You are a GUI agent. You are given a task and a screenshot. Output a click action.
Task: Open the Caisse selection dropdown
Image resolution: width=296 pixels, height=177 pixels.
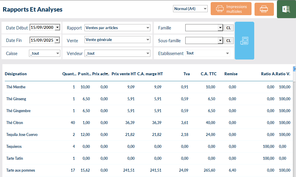(x=58, y=54)
